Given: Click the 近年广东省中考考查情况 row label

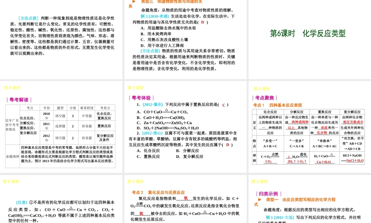Looking at the screenshot, I should point(13,125).
